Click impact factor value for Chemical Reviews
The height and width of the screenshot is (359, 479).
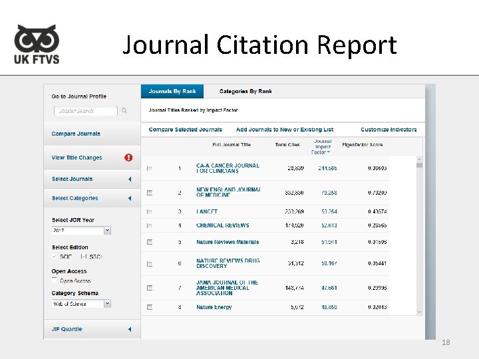pos(329,225)
